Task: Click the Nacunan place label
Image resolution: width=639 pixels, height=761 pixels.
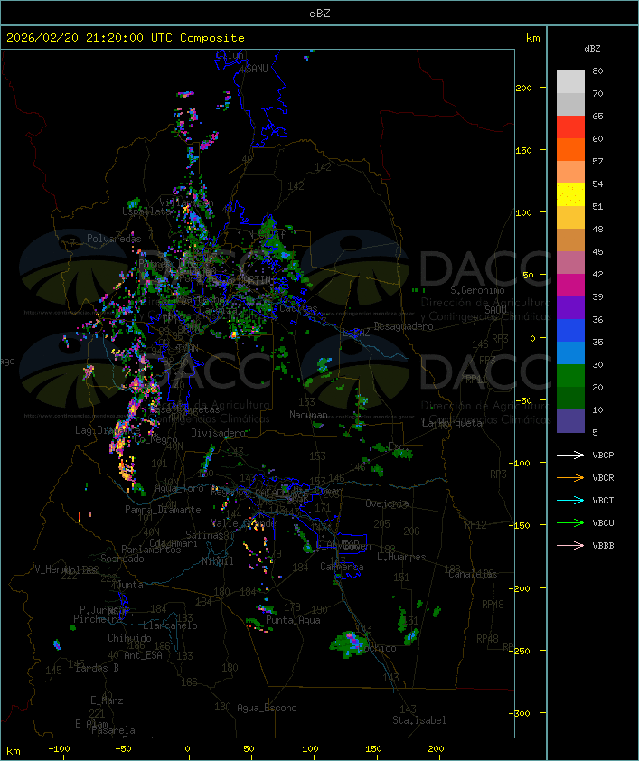Action: 308,415
